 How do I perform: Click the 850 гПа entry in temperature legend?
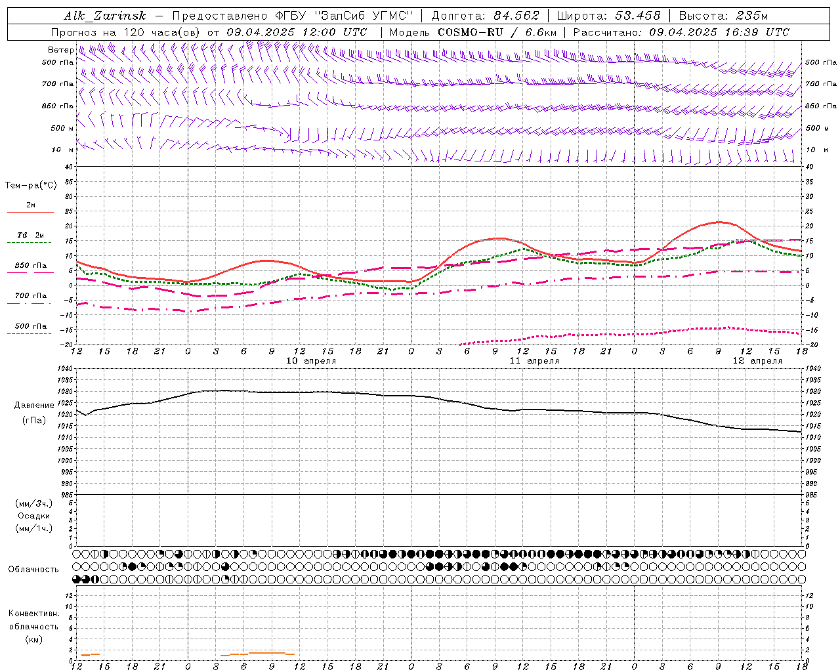click(x=30, y=266)
